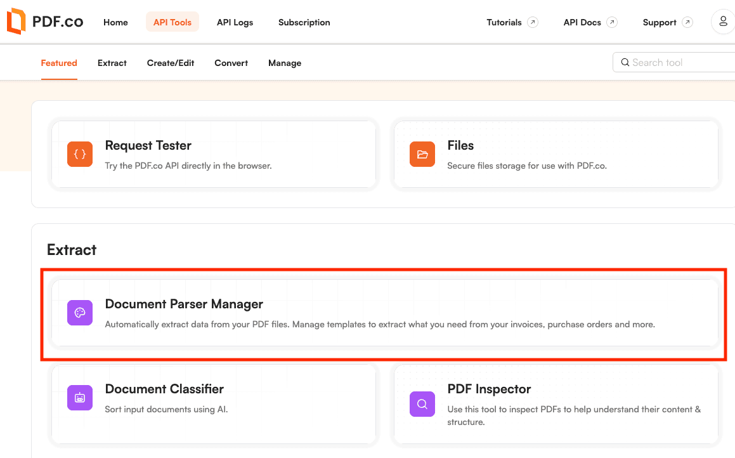735x458 pixels.
Task: Go to the Home menu item
Action: pos(115,22)
